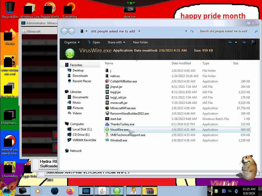Image resolution: width=262 pixels, height=196 pixels.
Task: Select the 'lwjgl_util.jar' file name
Action: (x=118, y=97)
